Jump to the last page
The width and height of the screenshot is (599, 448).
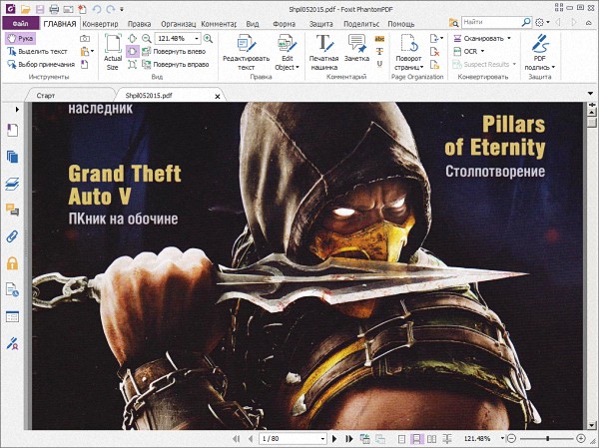348,439
